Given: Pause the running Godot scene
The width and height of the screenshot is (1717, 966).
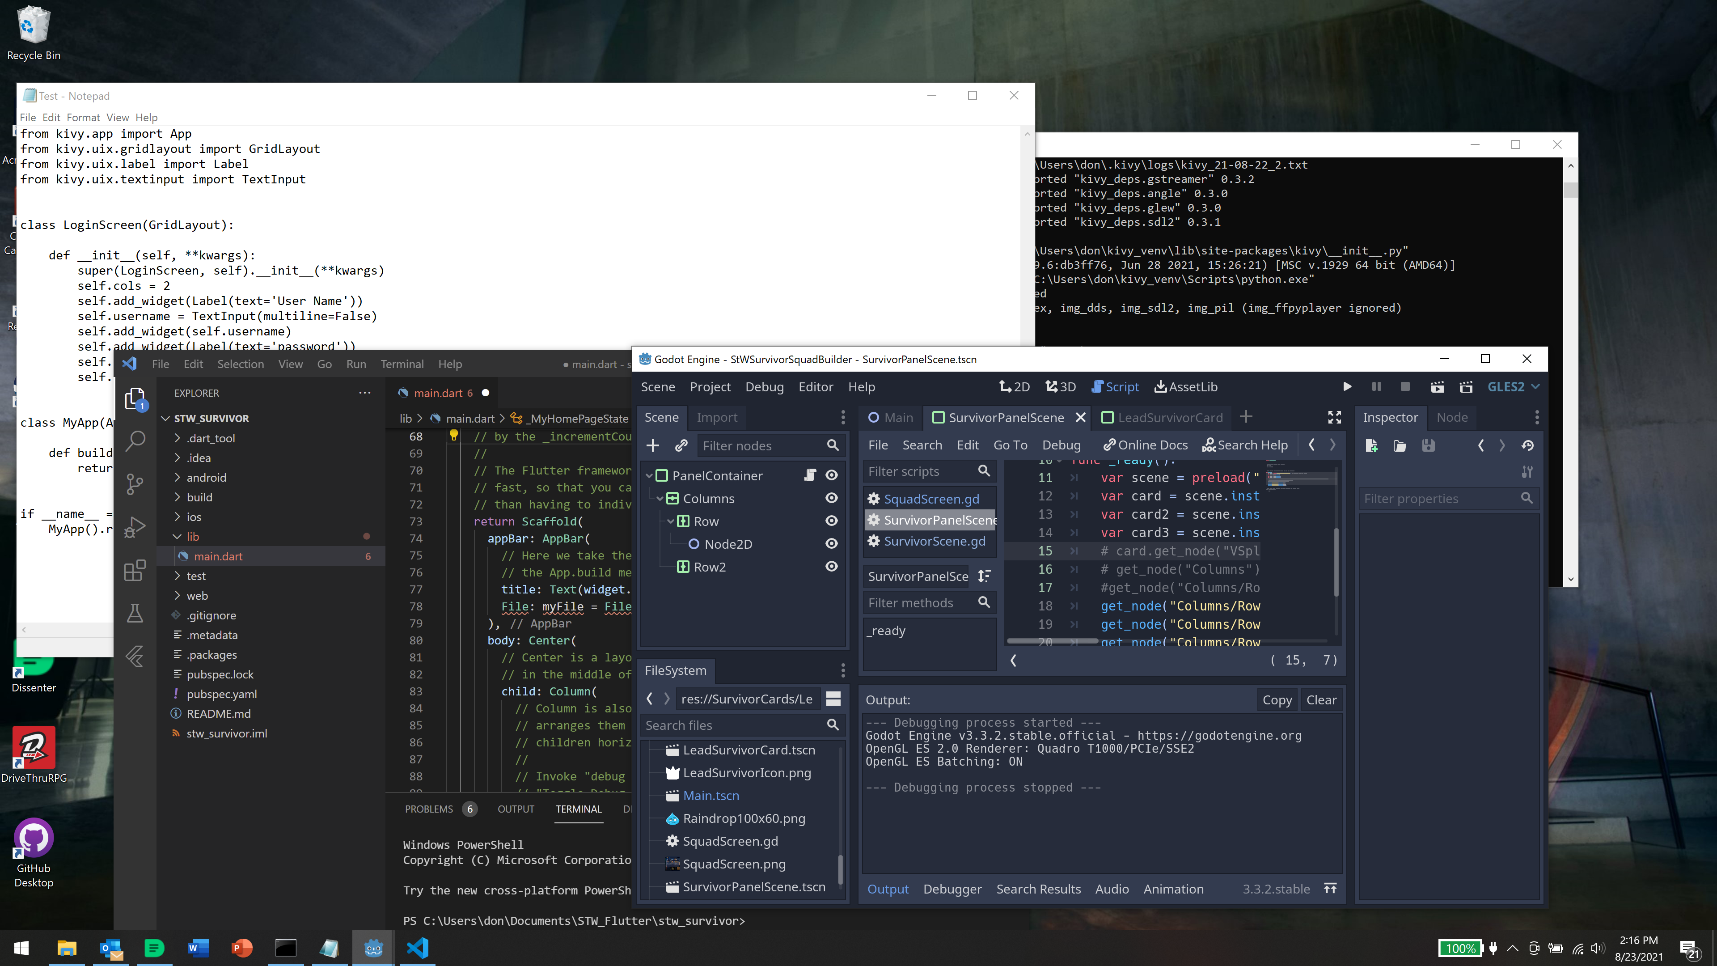Looking at the screenshot, I should (1376, 387).
